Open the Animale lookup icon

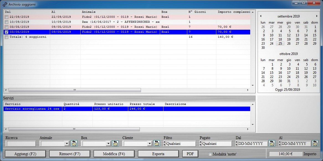(74, 144)
